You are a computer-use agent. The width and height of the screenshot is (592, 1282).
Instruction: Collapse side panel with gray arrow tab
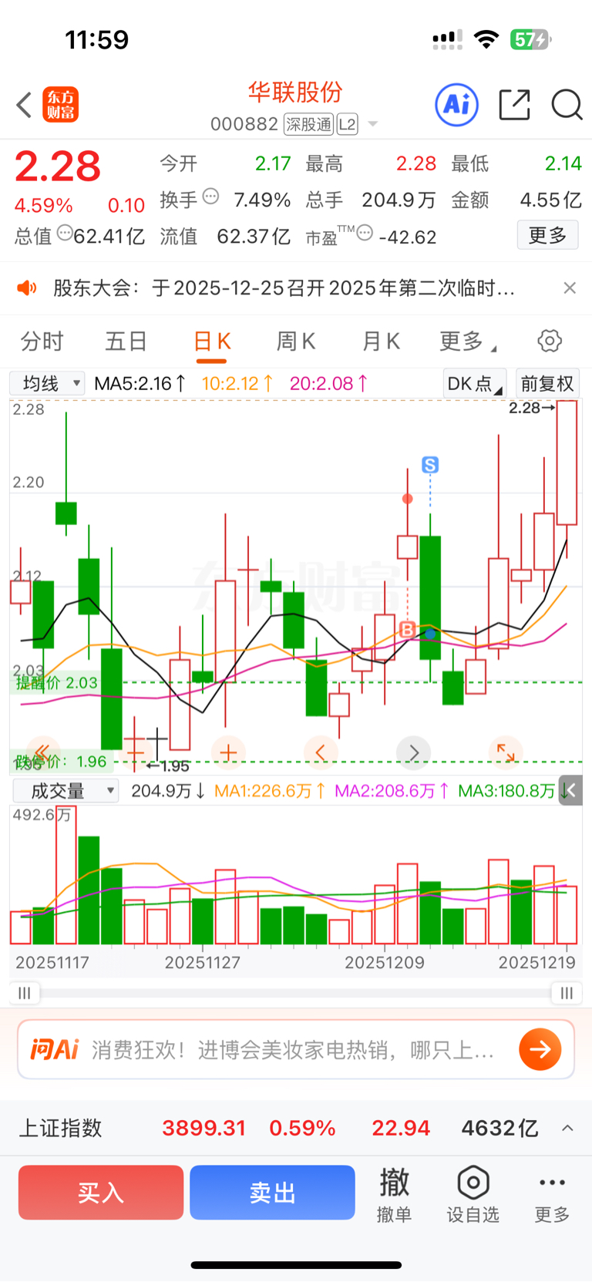click(571, 790)
